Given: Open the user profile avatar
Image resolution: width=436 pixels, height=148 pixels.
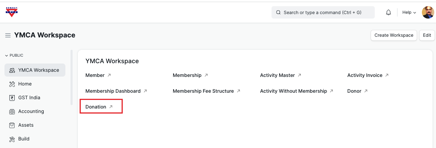Looking at the screenshot, I should point(428,12).
